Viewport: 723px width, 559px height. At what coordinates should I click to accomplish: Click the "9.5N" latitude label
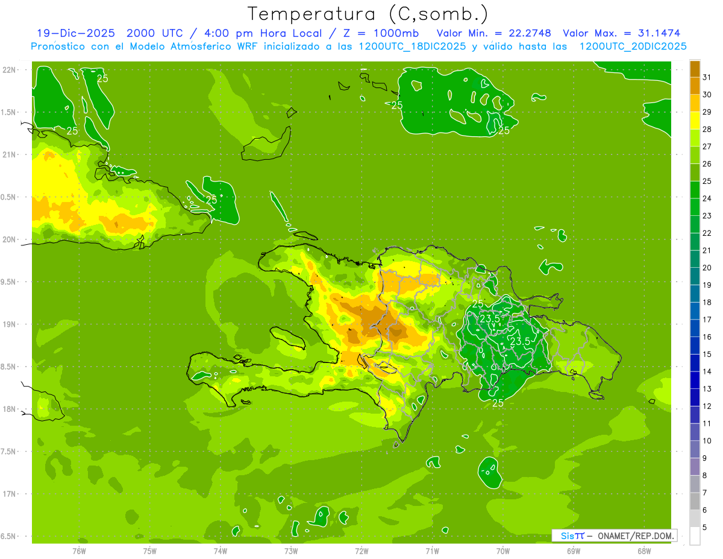click(8, 282)
